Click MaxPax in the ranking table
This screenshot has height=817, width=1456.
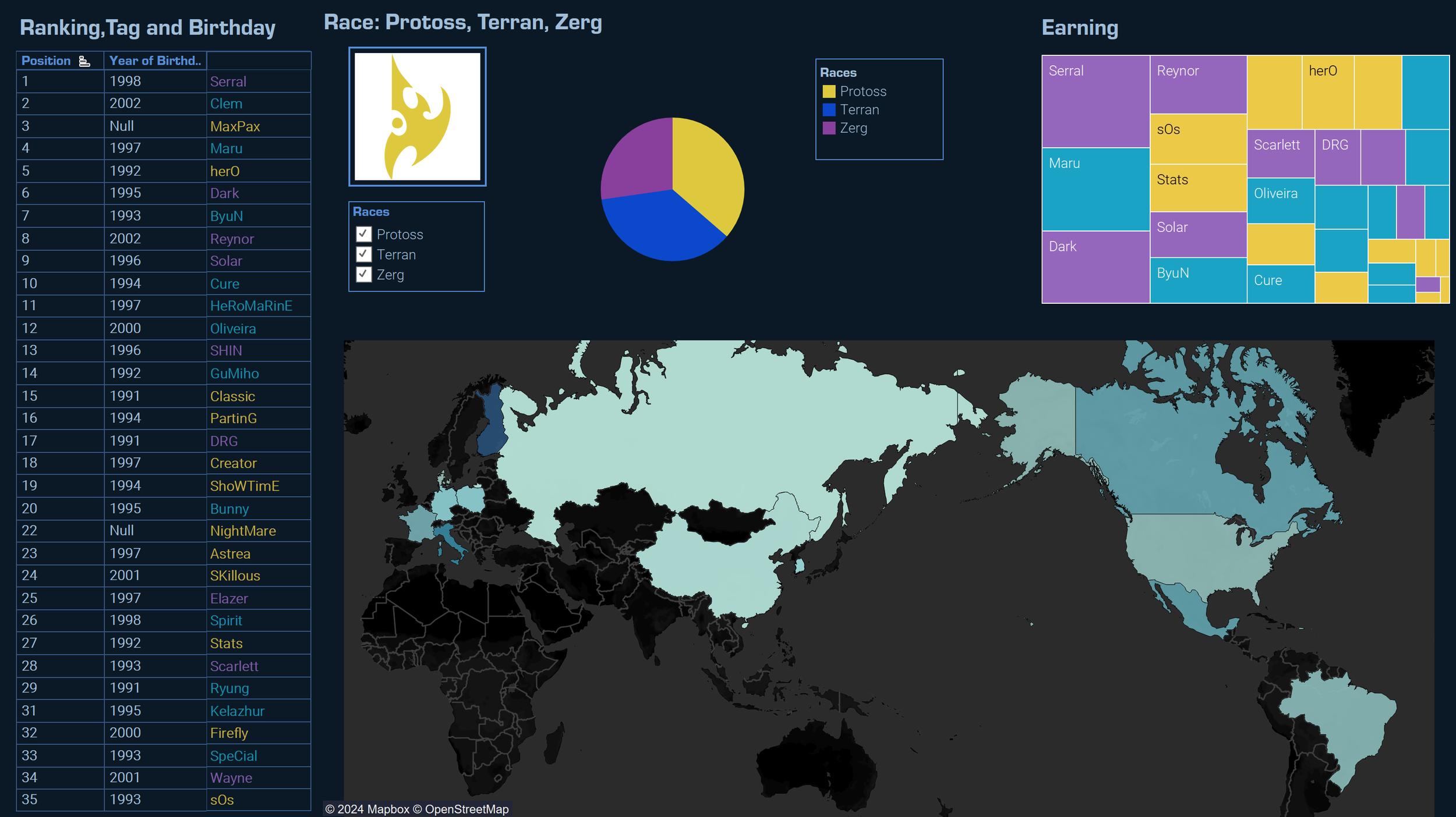pyautogui.click(x=235, y=126)
